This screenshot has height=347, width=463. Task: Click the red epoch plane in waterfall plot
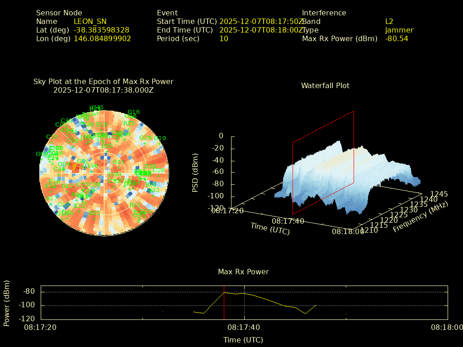(x=323, y=163)
